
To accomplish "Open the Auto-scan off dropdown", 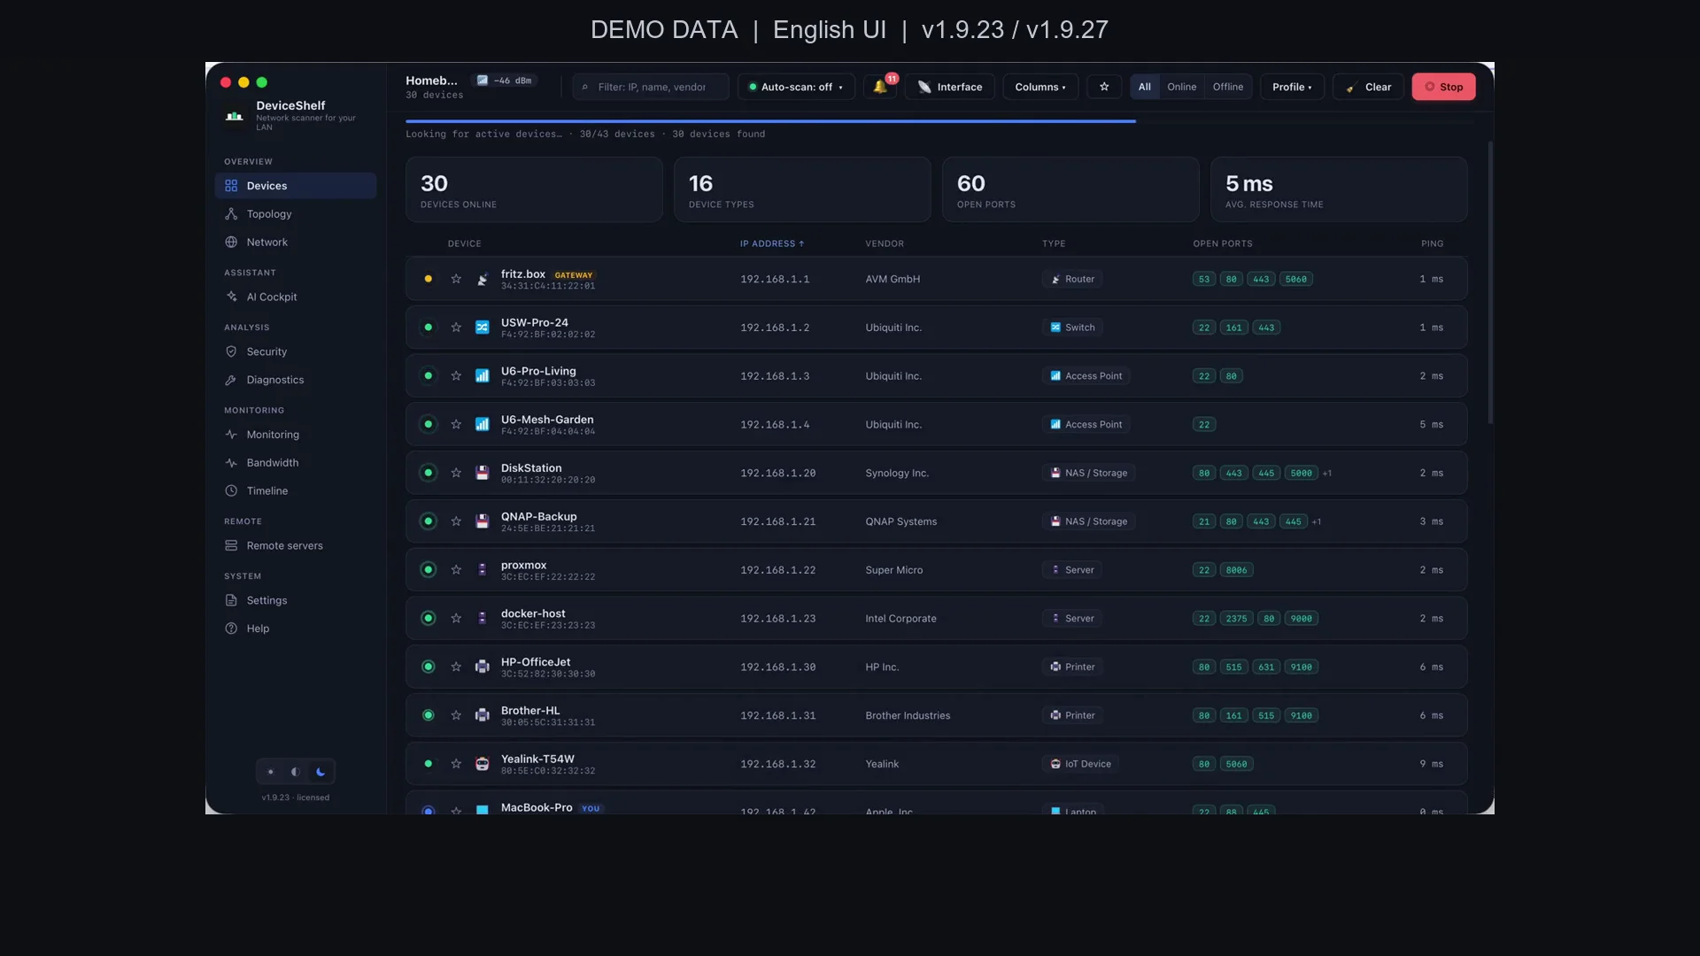I will point(796,87).
